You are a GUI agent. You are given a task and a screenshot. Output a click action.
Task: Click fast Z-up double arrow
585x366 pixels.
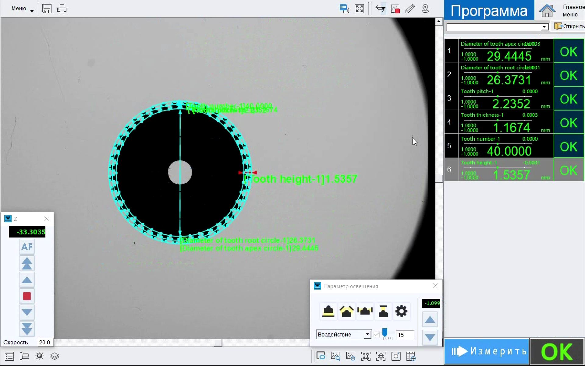click(27, 263)
